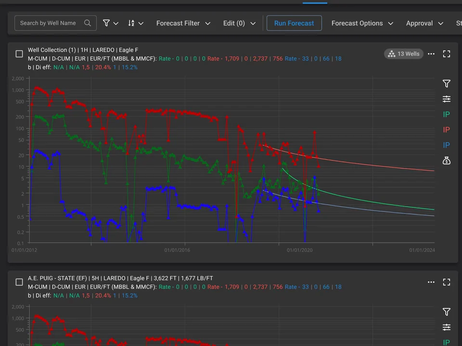Click the chevron beside the sort icon
This screenshot has height=346, width=462.
coord(141,23)
